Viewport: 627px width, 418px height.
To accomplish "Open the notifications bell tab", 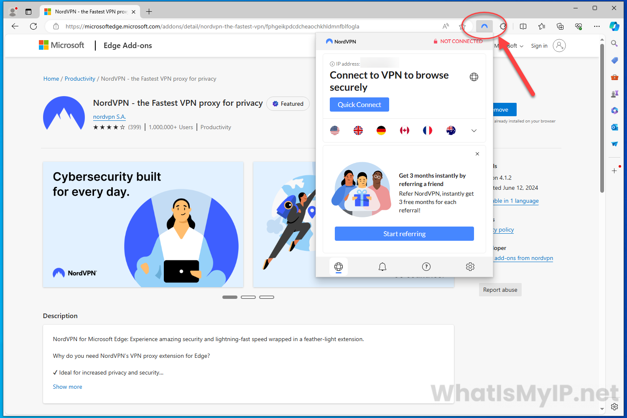I will (x=382, y=267).
